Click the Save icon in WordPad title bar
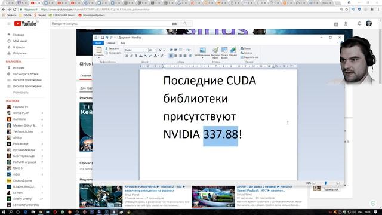382x215 pixels. [102, 38]
